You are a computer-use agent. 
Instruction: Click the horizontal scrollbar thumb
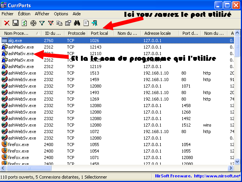tap(29, 168)
